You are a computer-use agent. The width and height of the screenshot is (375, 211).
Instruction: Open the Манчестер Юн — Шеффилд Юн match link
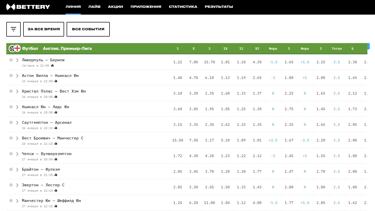click(x=51, y=201)
